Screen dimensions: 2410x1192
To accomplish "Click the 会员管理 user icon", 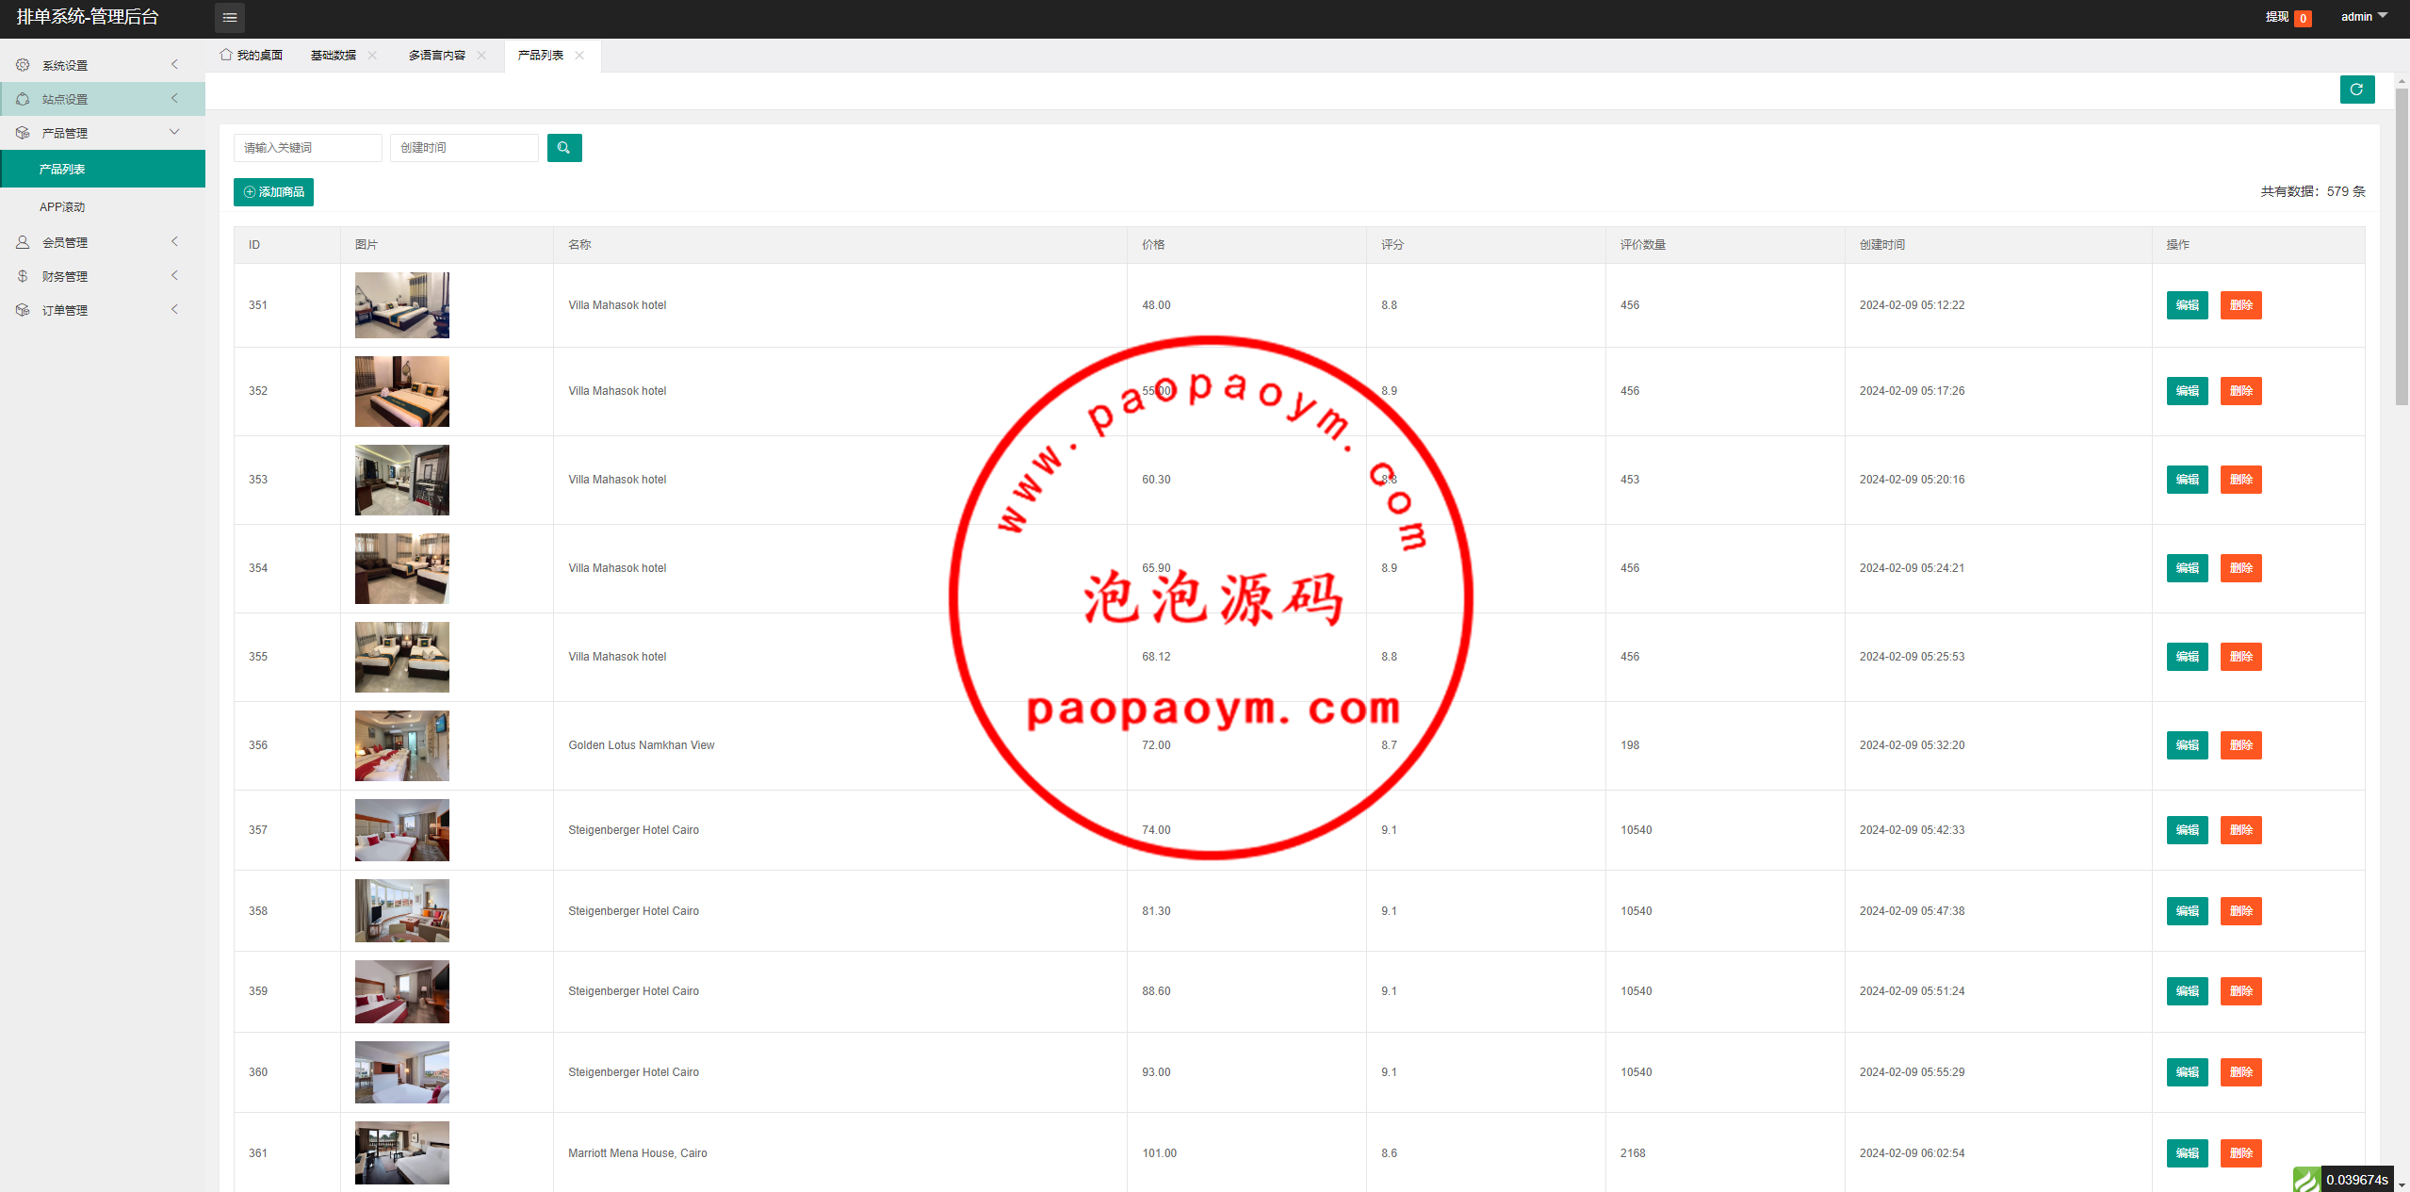I will point(23,242).
